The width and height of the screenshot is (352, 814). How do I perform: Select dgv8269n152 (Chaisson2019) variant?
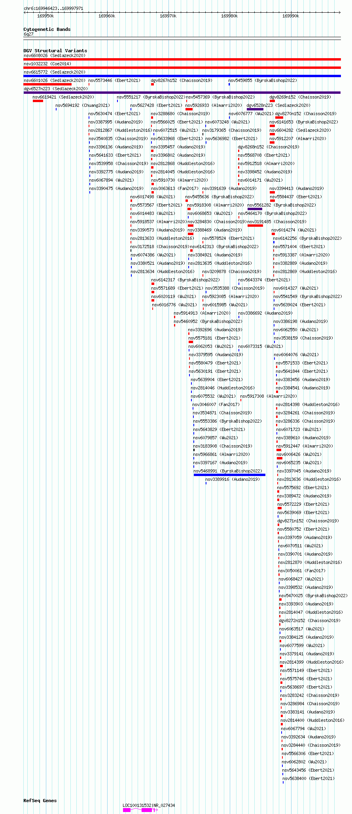[x=300, y=97]
